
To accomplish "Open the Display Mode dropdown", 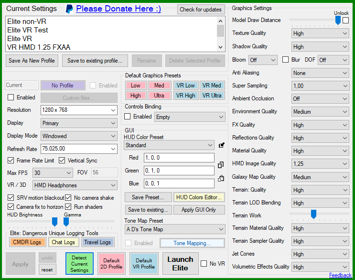I will (79, 136).
